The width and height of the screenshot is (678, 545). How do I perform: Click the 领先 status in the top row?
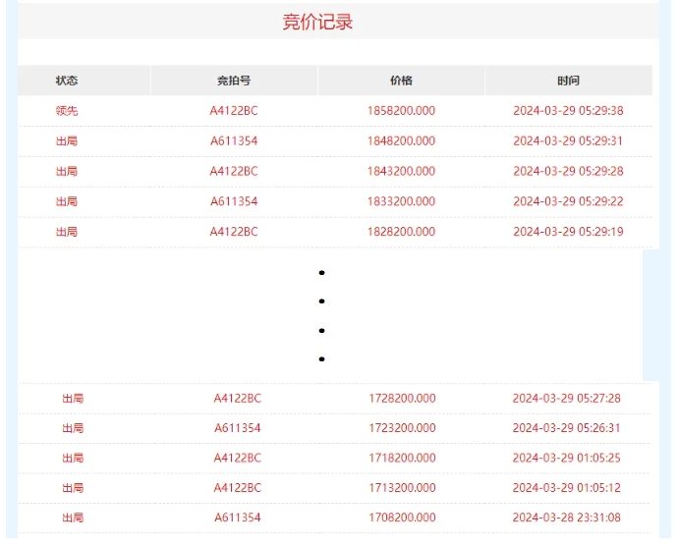(67, 111)
